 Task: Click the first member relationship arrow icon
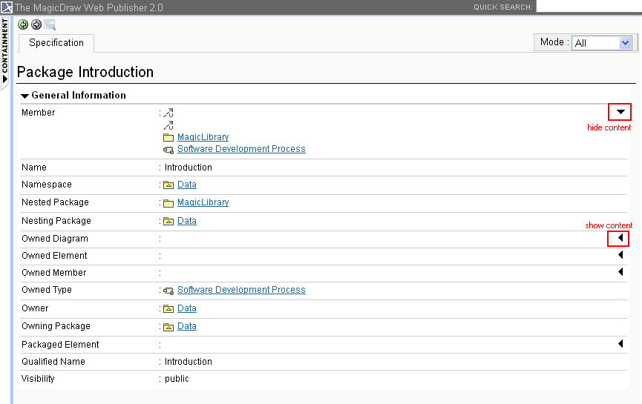pyautogui.click(x=168, y=113)
